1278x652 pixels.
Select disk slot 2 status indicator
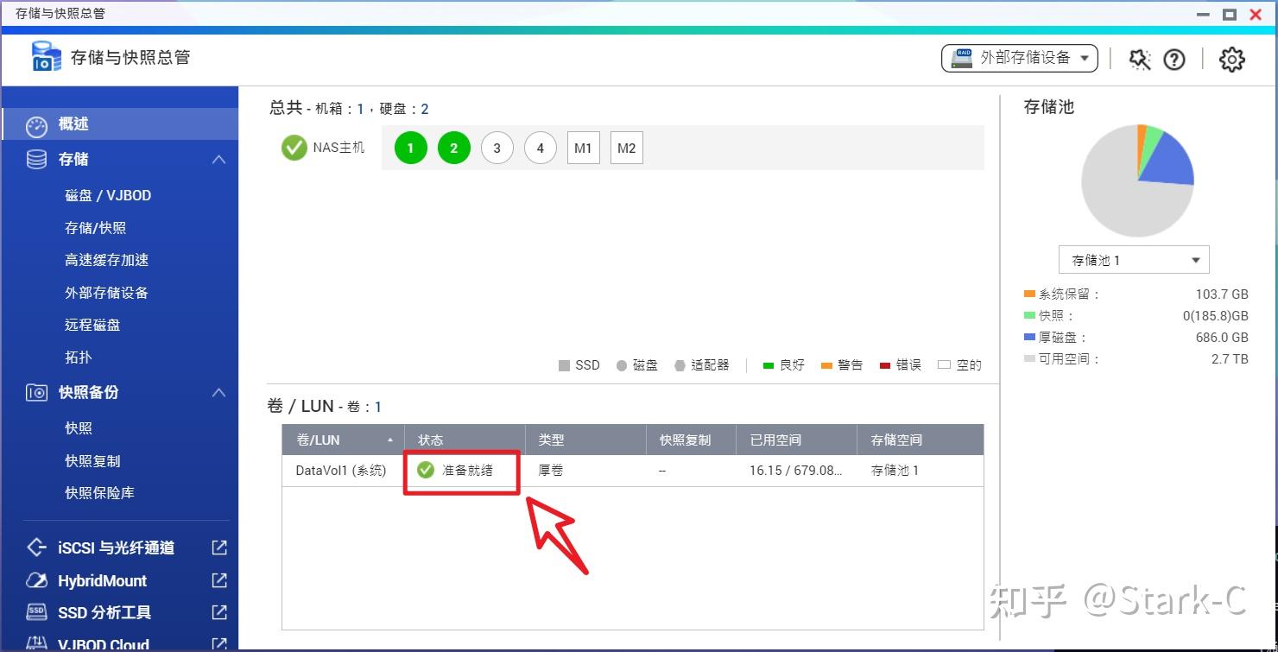[x=453, y=148]
